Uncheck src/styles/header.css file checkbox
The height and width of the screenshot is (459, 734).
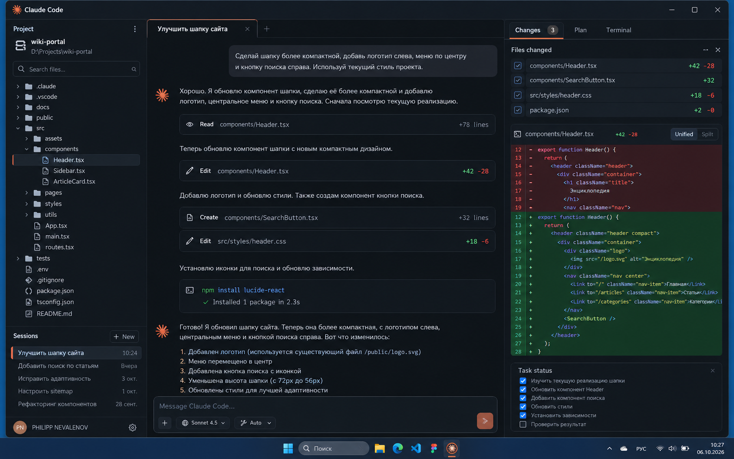click(x=518, y=95)
